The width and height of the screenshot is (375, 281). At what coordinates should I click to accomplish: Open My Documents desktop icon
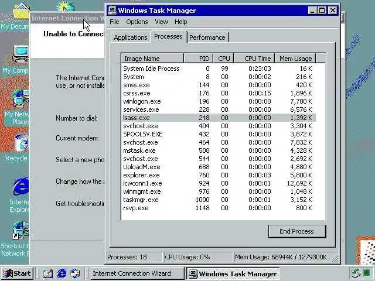pyautogui.click(x=15, y=17)
